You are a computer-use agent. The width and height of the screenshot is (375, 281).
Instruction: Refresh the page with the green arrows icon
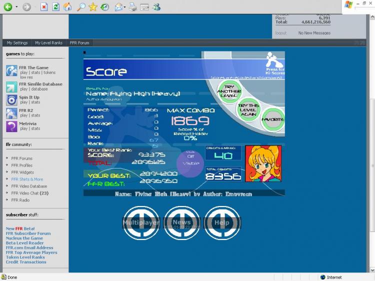pyautogui.click(x=55, y=7)
